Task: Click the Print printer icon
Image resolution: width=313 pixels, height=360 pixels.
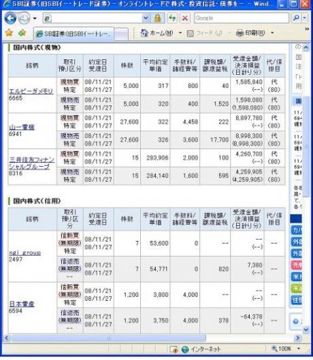Action: click(240, 33)
